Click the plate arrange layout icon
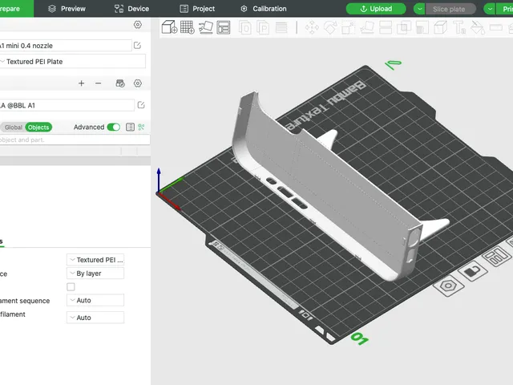The width and height of the screenshot is (513, 385). pos(496,257)
